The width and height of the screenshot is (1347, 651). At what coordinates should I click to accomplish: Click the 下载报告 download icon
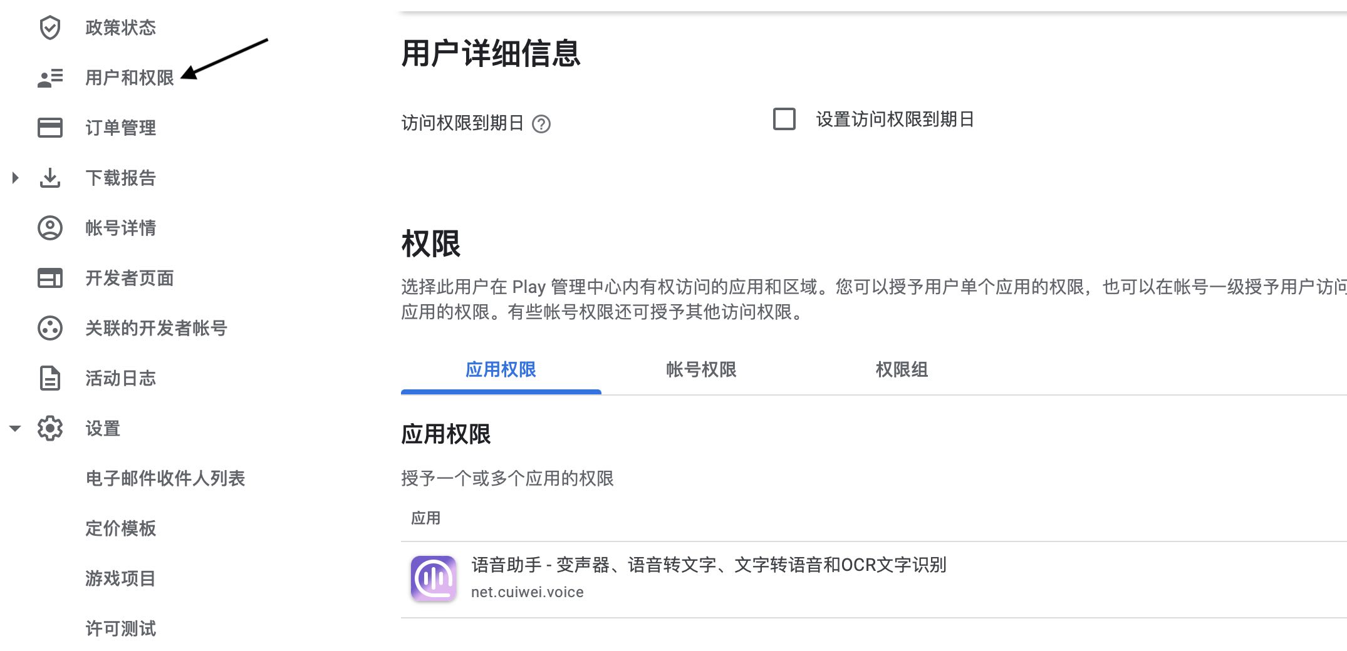[x=50, y=178]
